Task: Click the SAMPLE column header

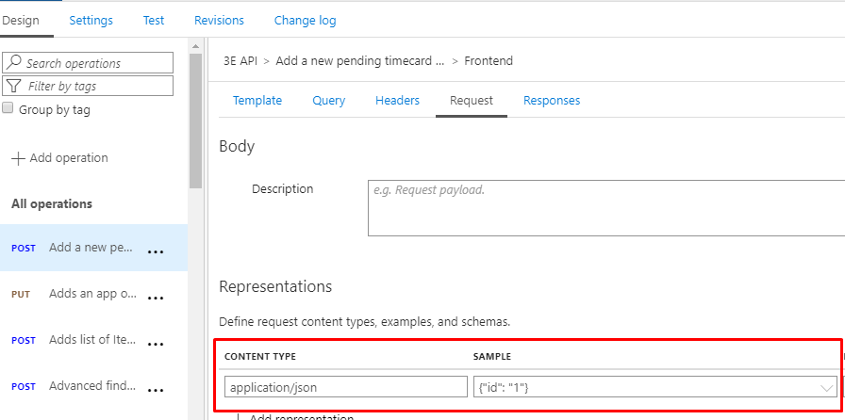Action: [x=492, y=357]
